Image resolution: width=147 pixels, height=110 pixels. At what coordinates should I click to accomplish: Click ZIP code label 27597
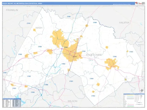click(x=5, y=73)
